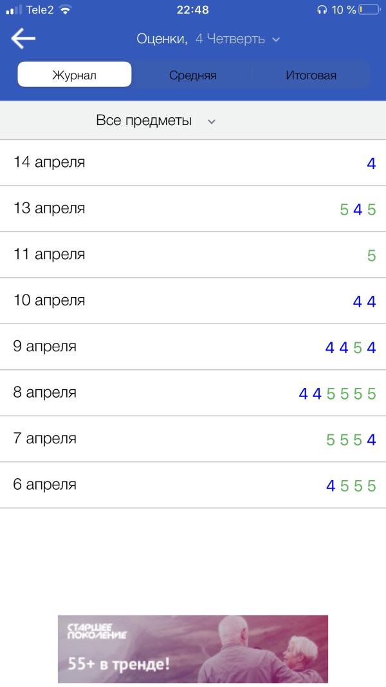Switch to the Итоговая tab
The width and height of the screenshot is (386, 687).
point(311,75)
